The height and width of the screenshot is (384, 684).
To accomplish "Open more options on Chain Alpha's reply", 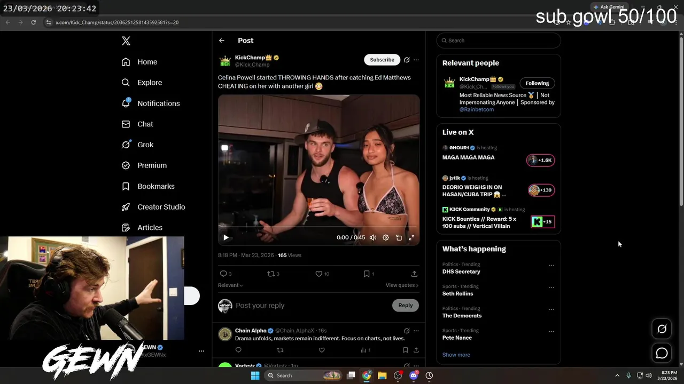I will [416, 331].
